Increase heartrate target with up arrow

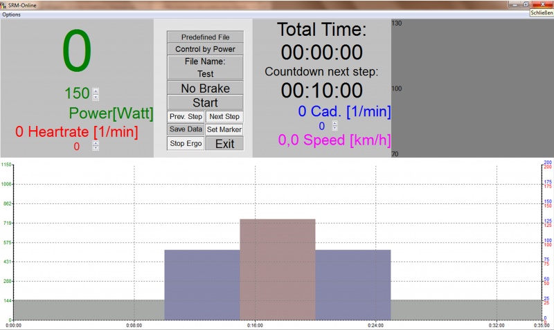[96, 143]
